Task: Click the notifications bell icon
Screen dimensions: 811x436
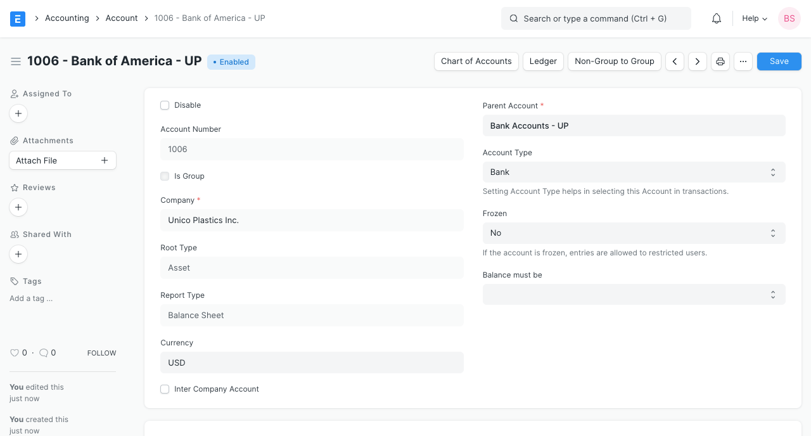Action: pyautogui.click(x=716, y=18)
